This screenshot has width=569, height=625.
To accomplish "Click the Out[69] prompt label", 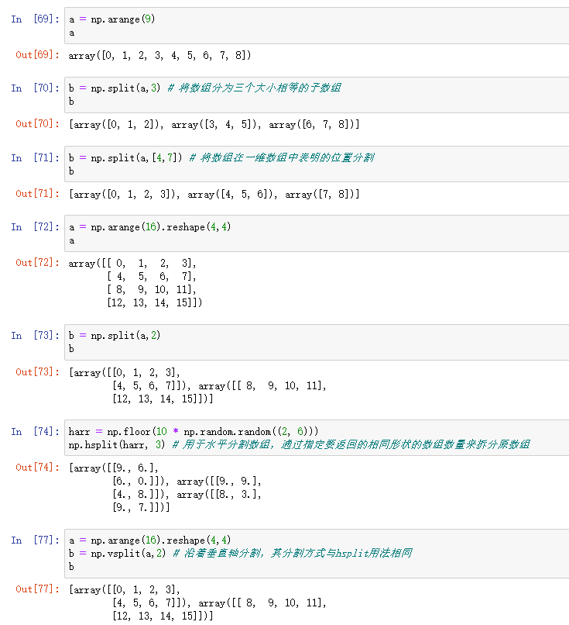I will pos(37,55).
